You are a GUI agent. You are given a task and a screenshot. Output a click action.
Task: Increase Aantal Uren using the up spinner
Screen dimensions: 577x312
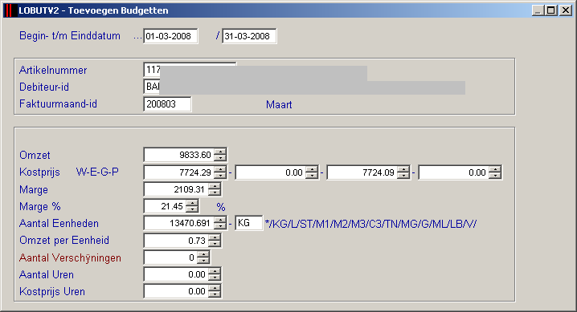[x=215, y=271]
